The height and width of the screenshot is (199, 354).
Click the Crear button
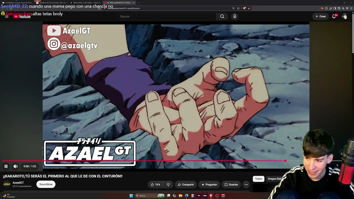point(321,16)
